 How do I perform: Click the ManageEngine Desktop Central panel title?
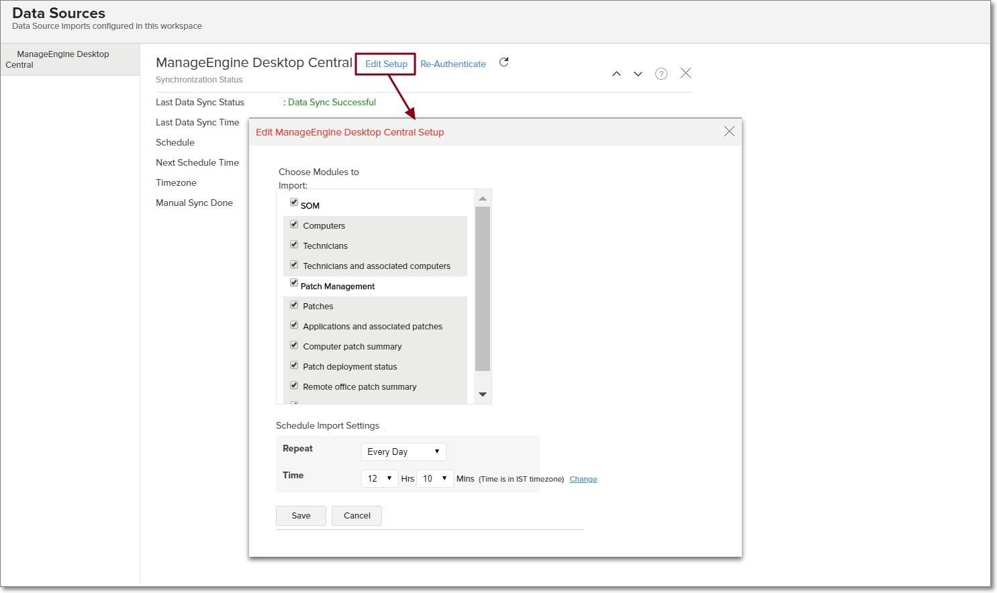tap(254, 62)
